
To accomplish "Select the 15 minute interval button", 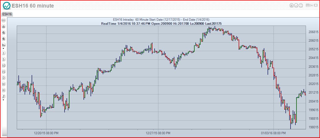I will pos(4,72).
